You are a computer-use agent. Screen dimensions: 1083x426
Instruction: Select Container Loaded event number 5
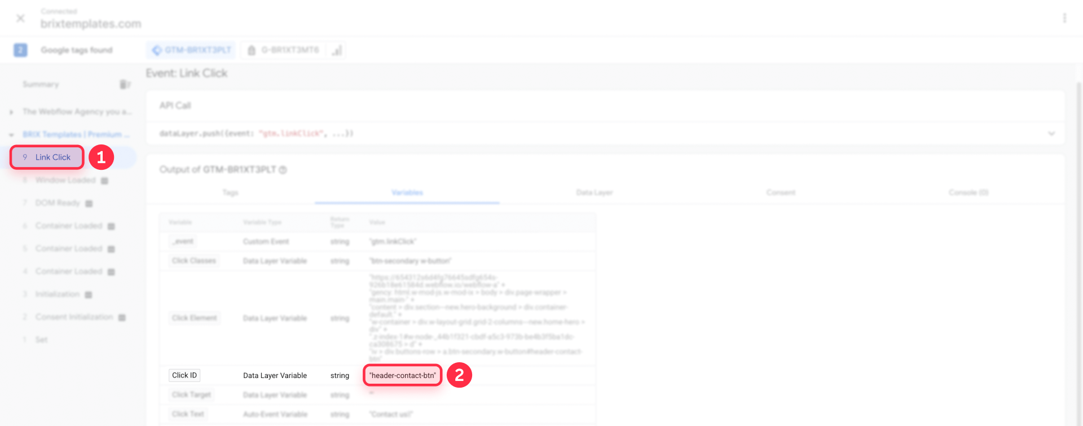pos(69,248)
